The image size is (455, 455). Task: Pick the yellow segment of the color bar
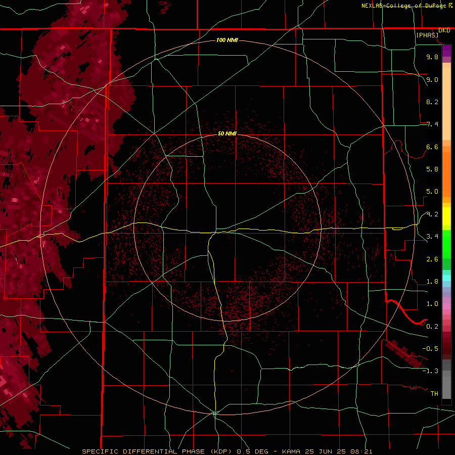446,216
